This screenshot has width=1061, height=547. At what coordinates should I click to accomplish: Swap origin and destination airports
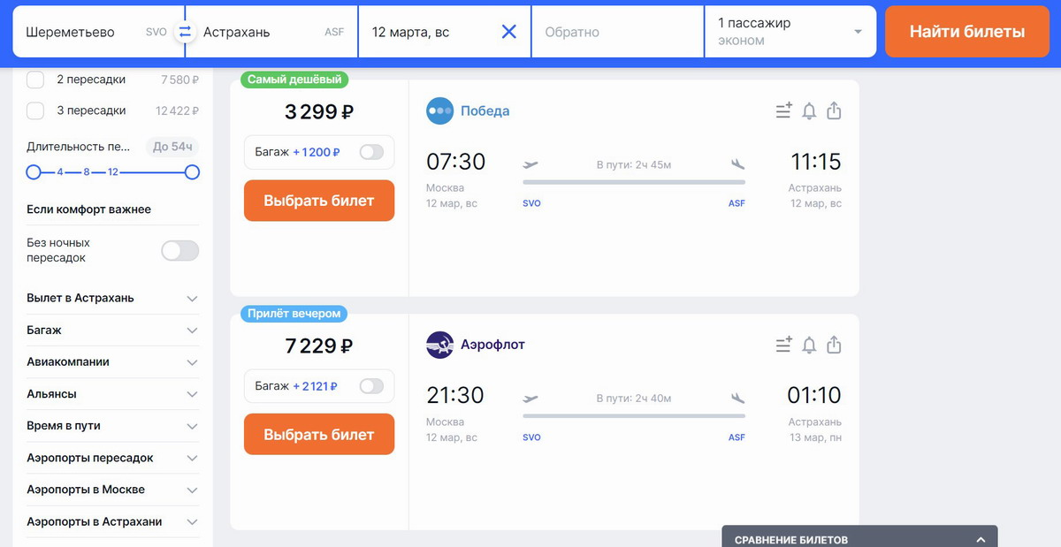click(185, 32)
